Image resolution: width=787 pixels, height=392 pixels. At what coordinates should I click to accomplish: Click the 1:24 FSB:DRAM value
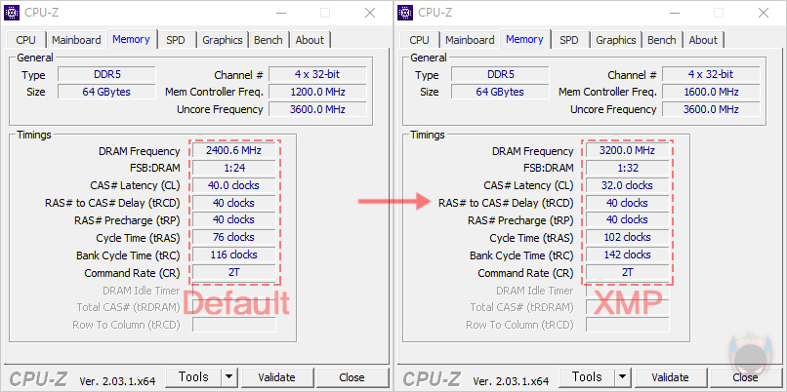[x=234, y=168]
